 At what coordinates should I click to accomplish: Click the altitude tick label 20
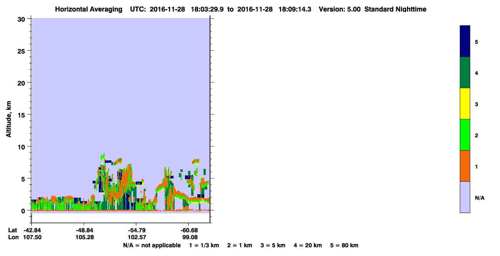click(x=22, y=83)
